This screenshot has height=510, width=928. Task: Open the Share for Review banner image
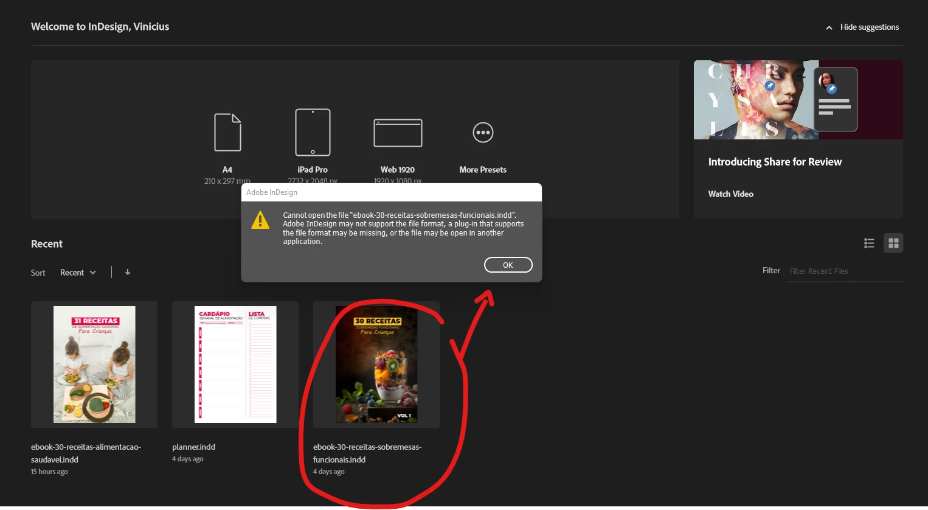pyautogui.click(x=798, y=100)
